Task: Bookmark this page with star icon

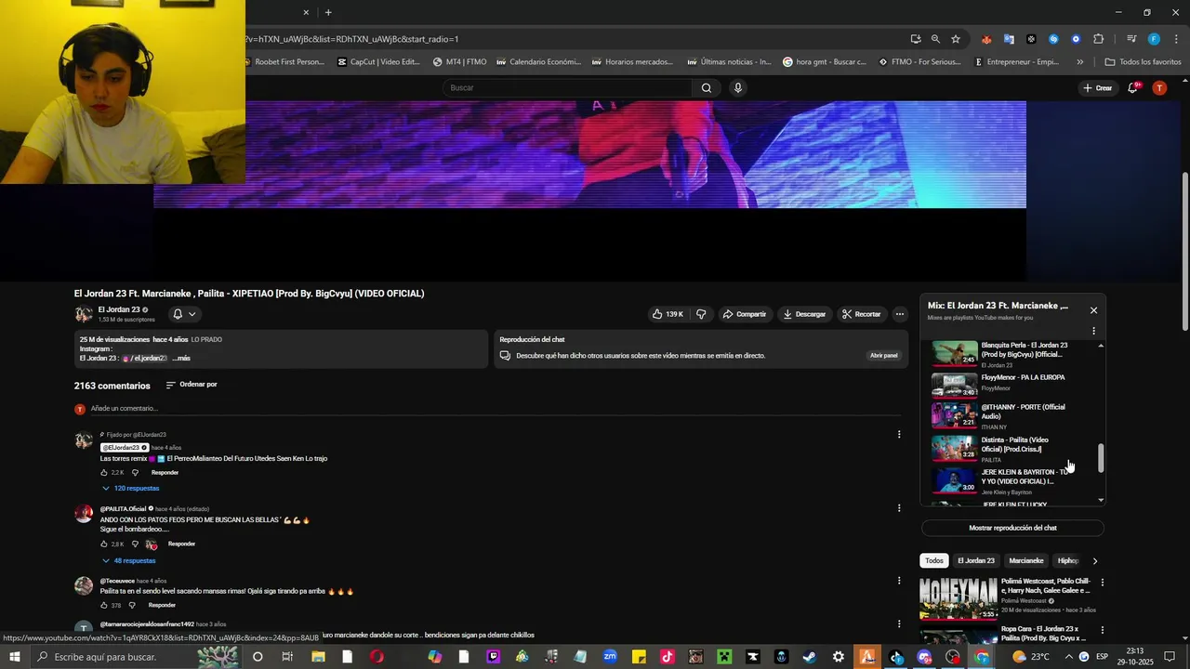Action: [x=956, y=39]
